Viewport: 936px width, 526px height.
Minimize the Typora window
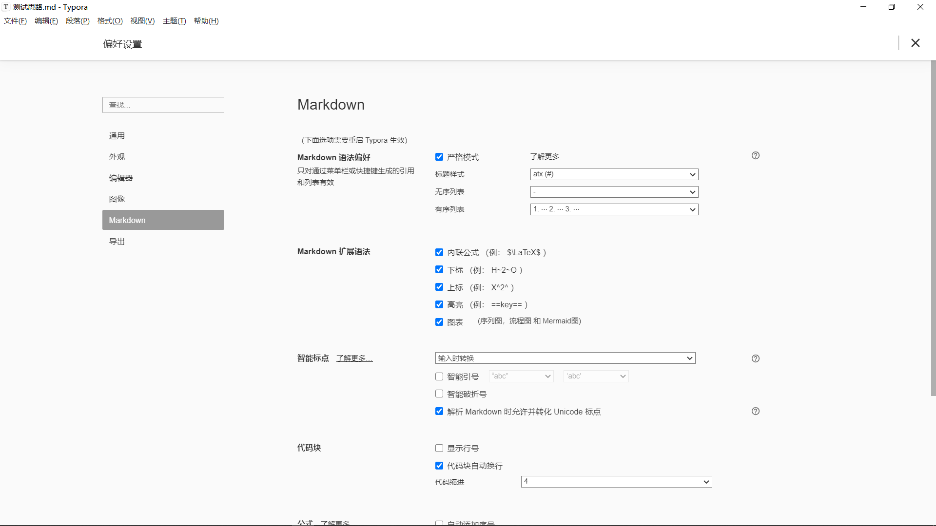click(x=863, y=7)
